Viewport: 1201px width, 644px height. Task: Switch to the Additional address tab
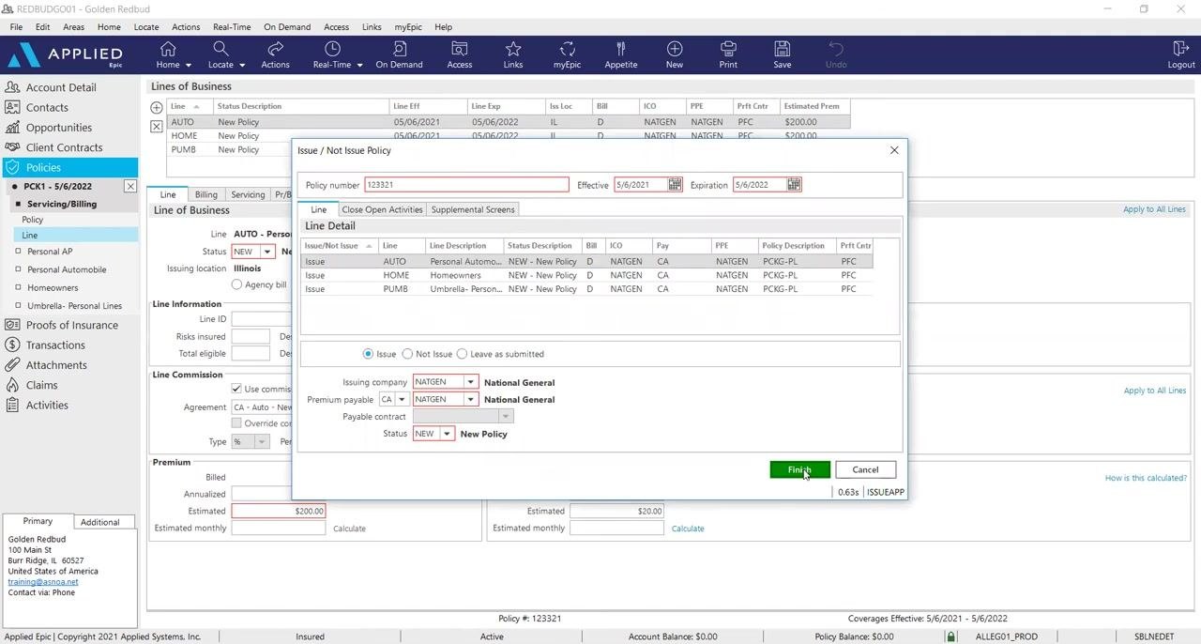pos(99,522)
